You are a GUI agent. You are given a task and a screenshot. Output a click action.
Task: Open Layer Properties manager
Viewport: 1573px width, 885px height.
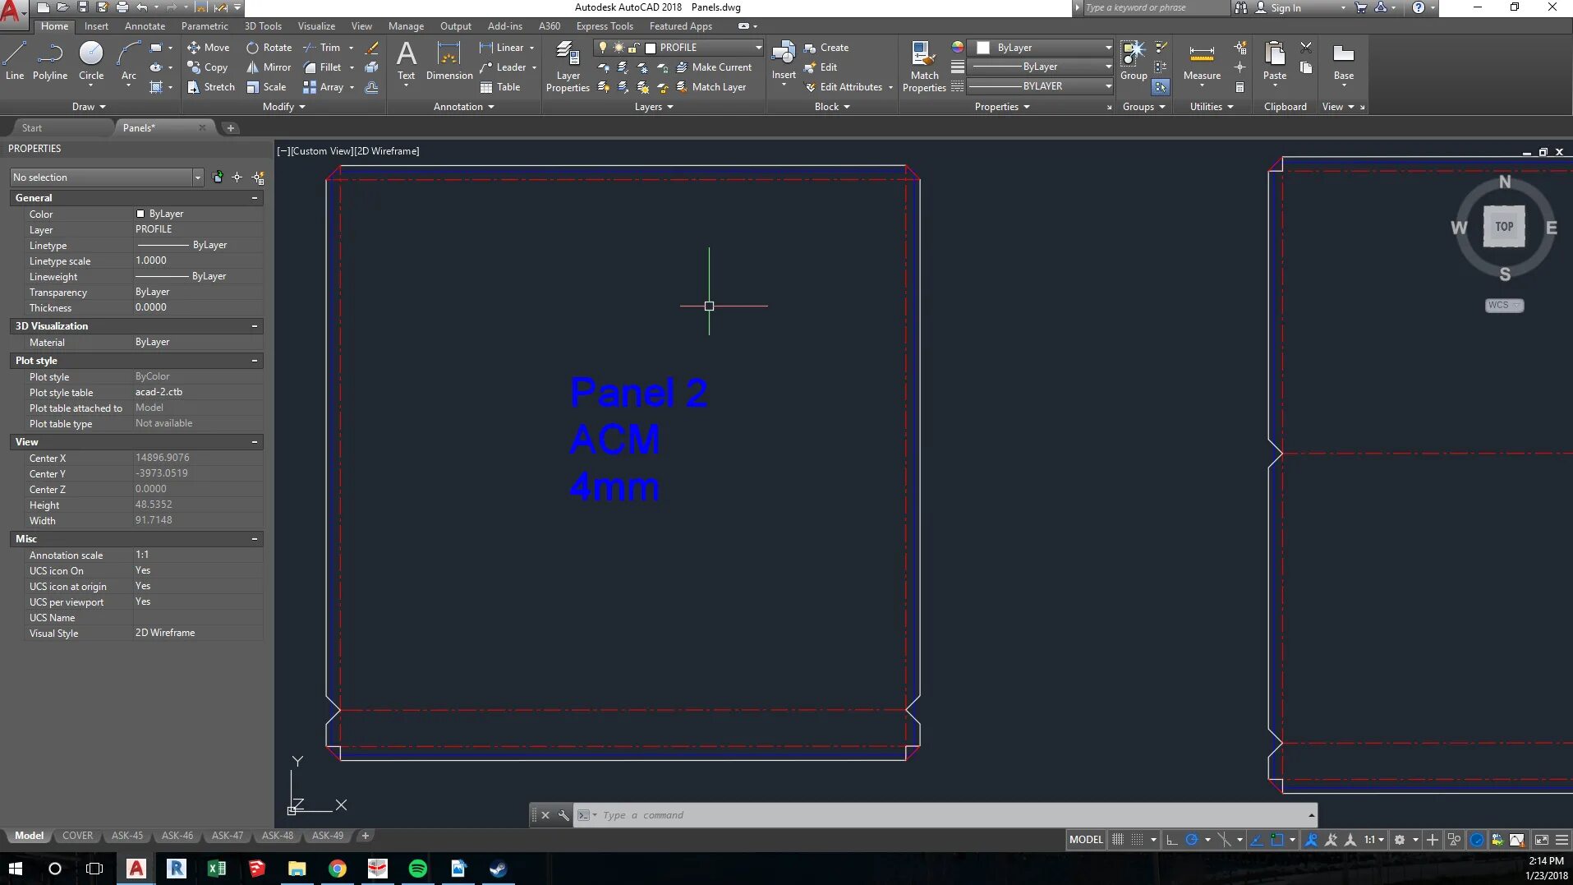click(568, 67)
